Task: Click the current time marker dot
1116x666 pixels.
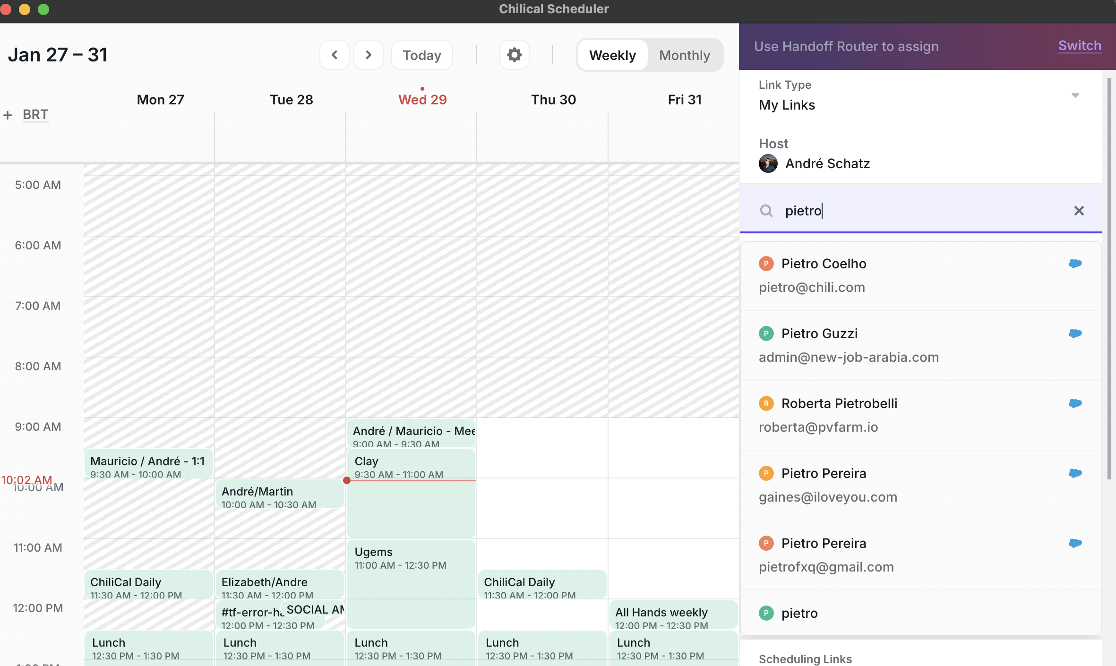Action: coord(347,480)
